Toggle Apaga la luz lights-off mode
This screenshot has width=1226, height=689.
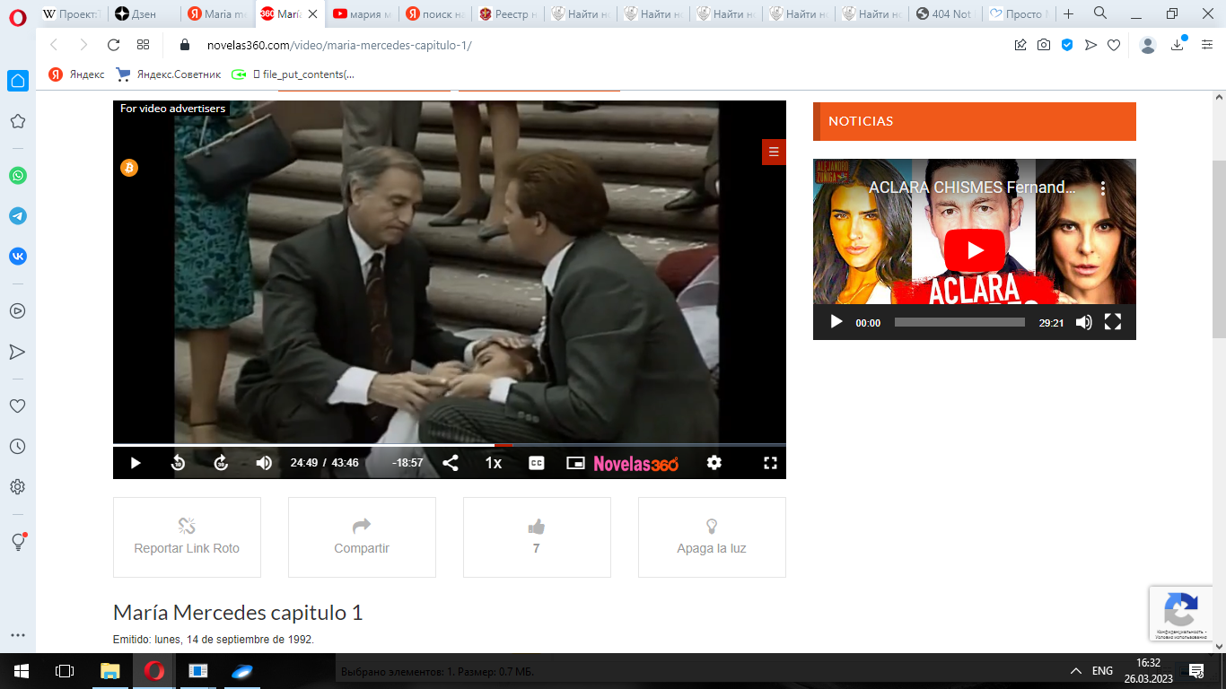tap(712, 537)
